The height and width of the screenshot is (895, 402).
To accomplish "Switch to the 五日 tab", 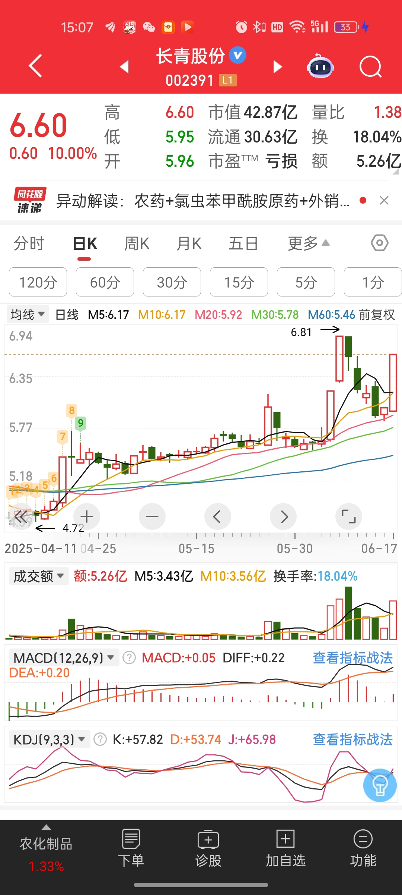I will pyautogui.click(x=243, y=244).
